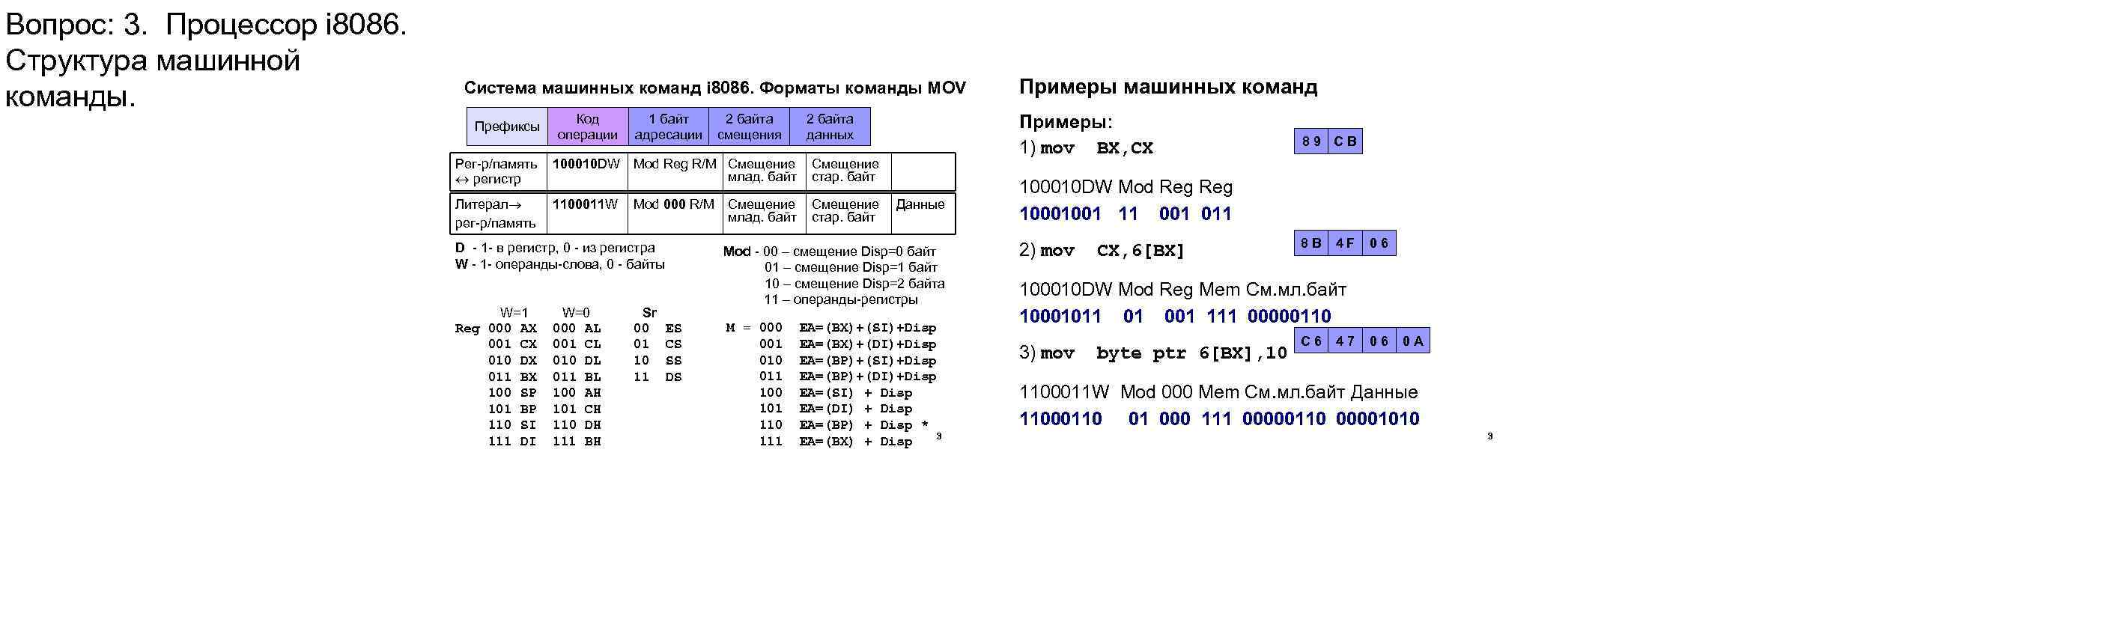Viewport: 2123px width, 637px height.
Task: Click the line '10 – смещение Disp=2 байта'
Action: click(854, 284)
